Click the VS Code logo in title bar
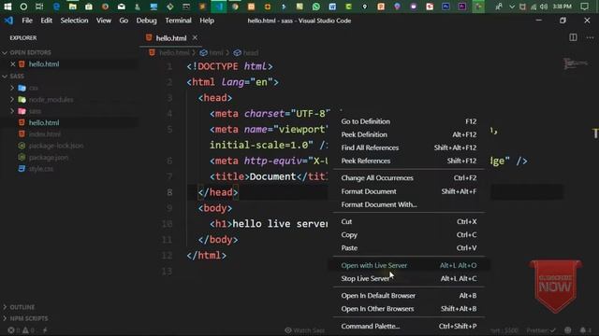The height and width of the screenshot is (336, 599). point(8,21)
